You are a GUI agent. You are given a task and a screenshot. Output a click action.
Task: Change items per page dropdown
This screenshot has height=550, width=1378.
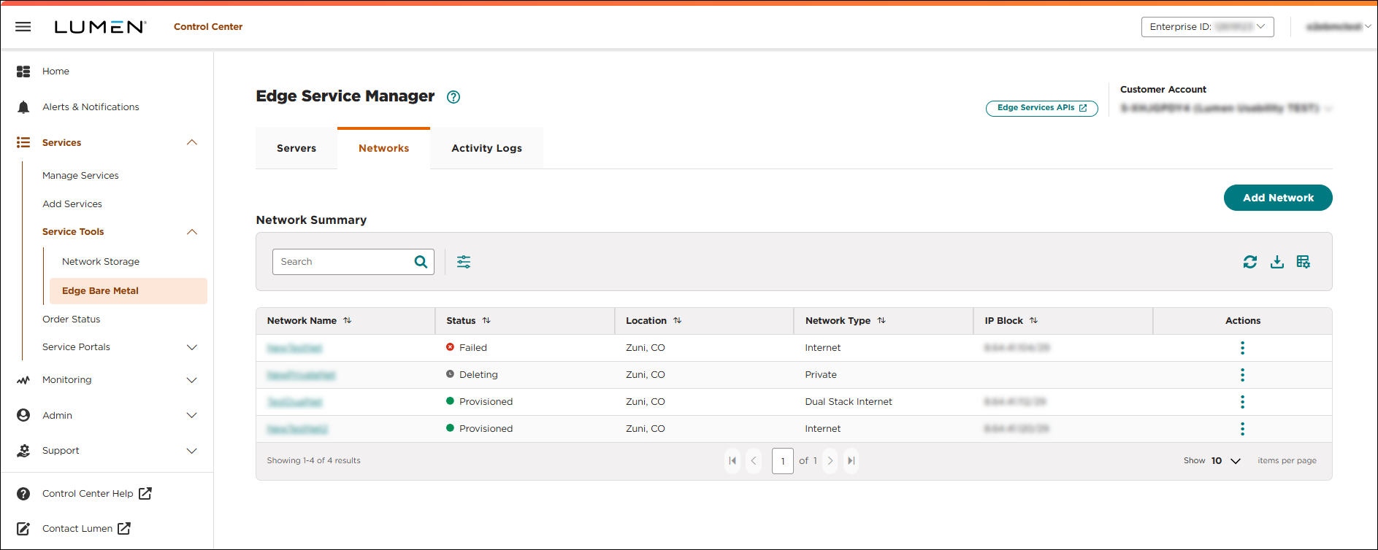[x=1226, y=461]
